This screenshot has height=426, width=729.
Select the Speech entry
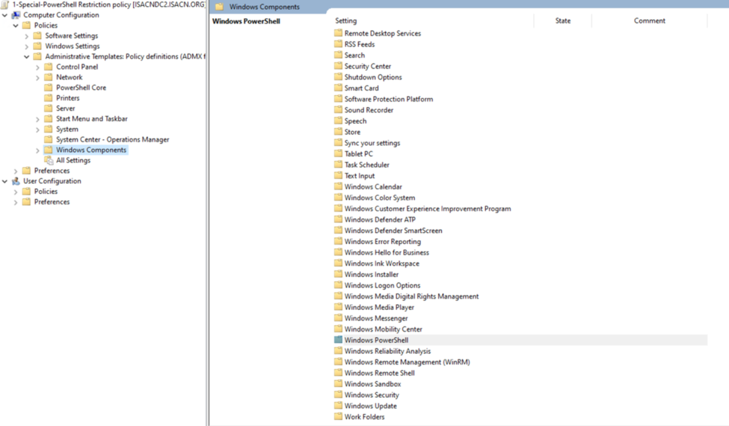tap(355, 121)
